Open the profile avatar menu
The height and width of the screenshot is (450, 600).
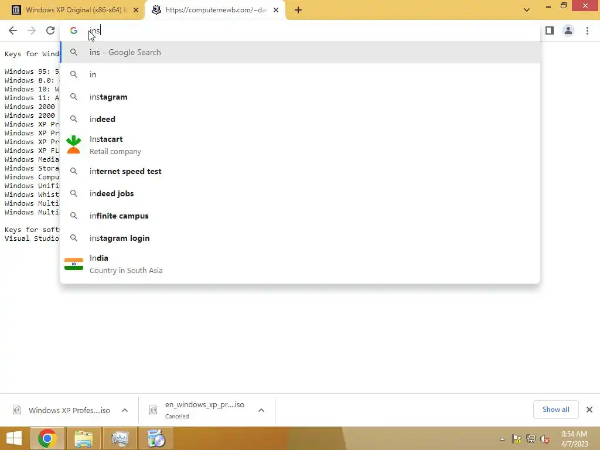(x=568, y=30)
